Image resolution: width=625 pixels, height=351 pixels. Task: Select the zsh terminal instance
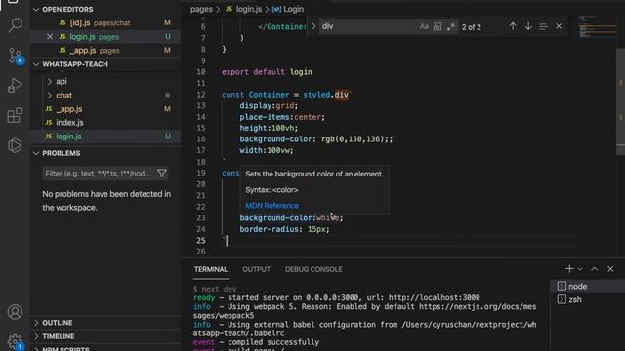click(588, 299)
